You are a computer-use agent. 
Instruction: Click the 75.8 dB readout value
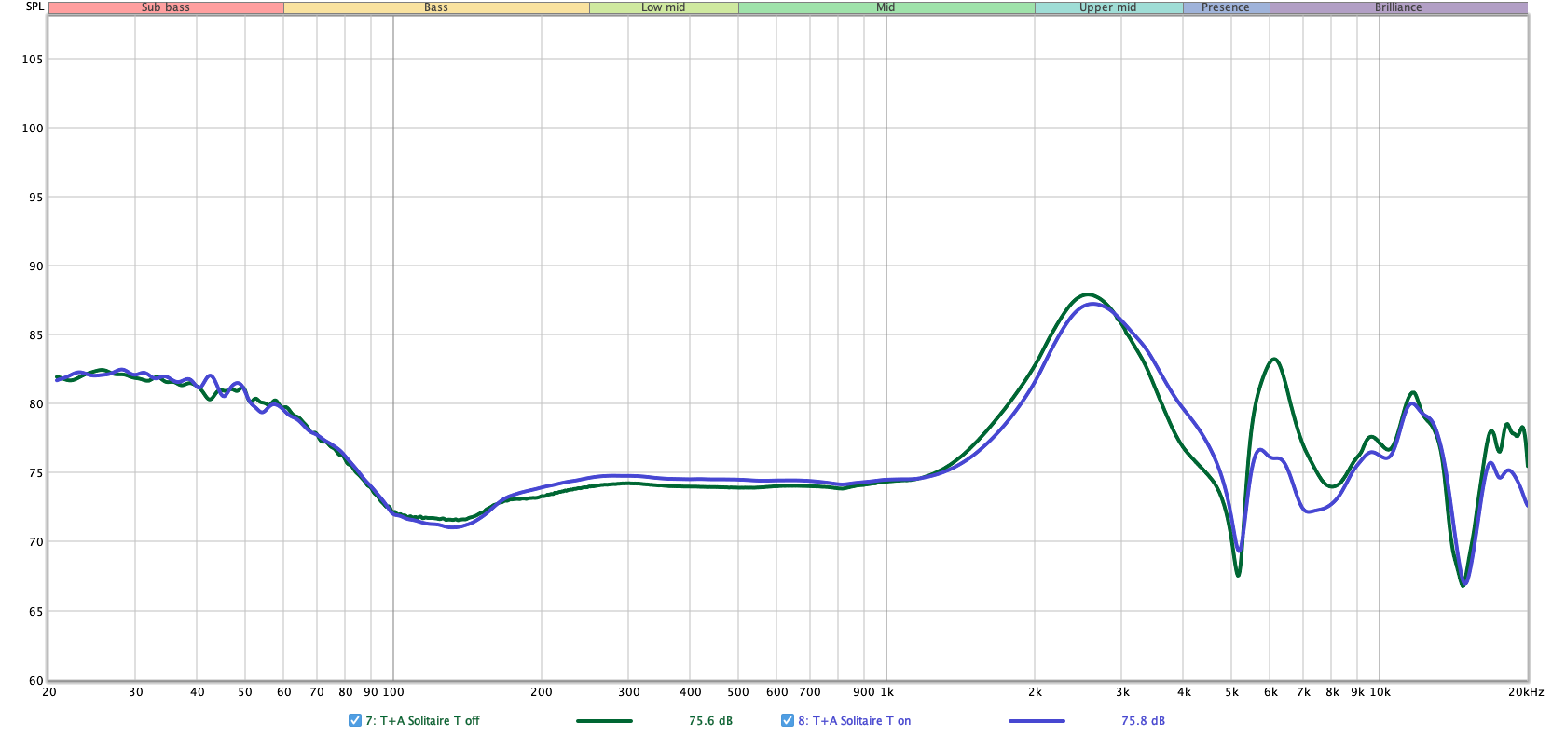pyautogui.click(x=1143, y=720)
